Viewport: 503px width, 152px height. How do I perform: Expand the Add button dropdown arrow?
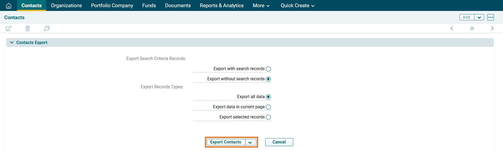[x=479, y=18]
